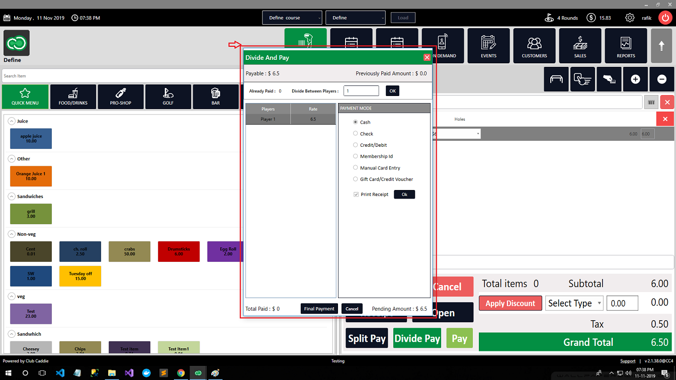676x380 pixels.
Task: Click the table icon button
Action: [556, 79]
